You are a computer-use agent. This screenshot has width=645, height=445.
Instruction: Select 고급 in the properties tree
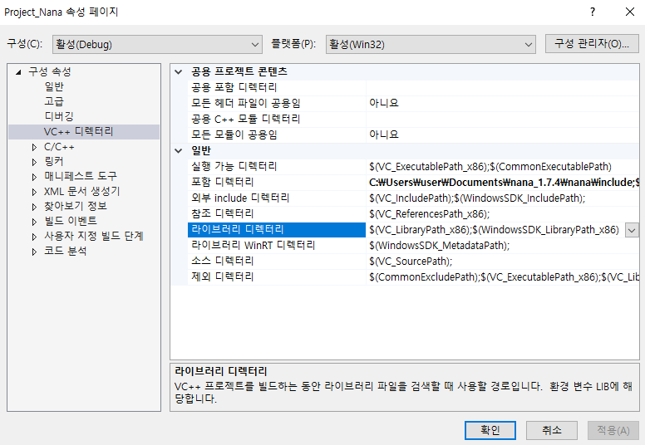pos(54,101)
